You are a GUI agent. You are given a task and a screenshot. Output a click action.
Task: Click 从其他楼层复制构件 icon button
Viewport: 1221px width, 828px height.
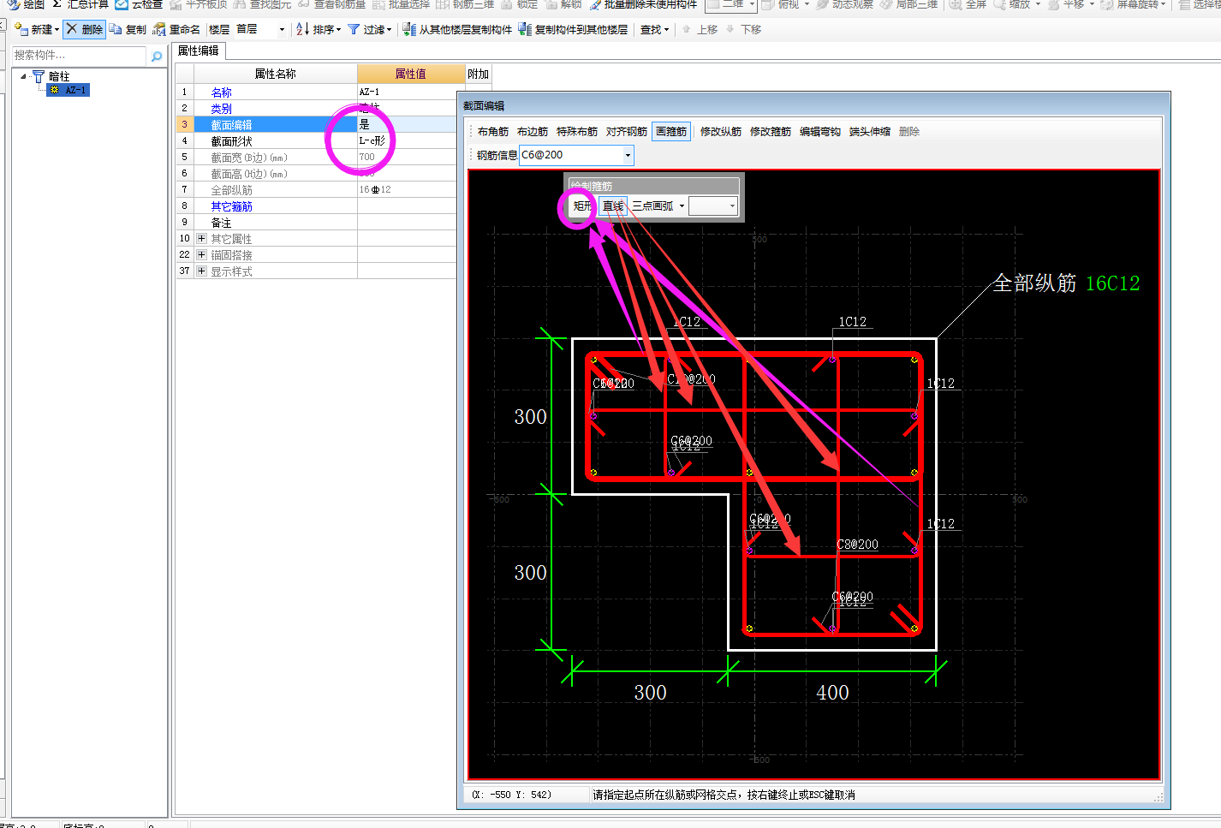[x=457, y=29]
